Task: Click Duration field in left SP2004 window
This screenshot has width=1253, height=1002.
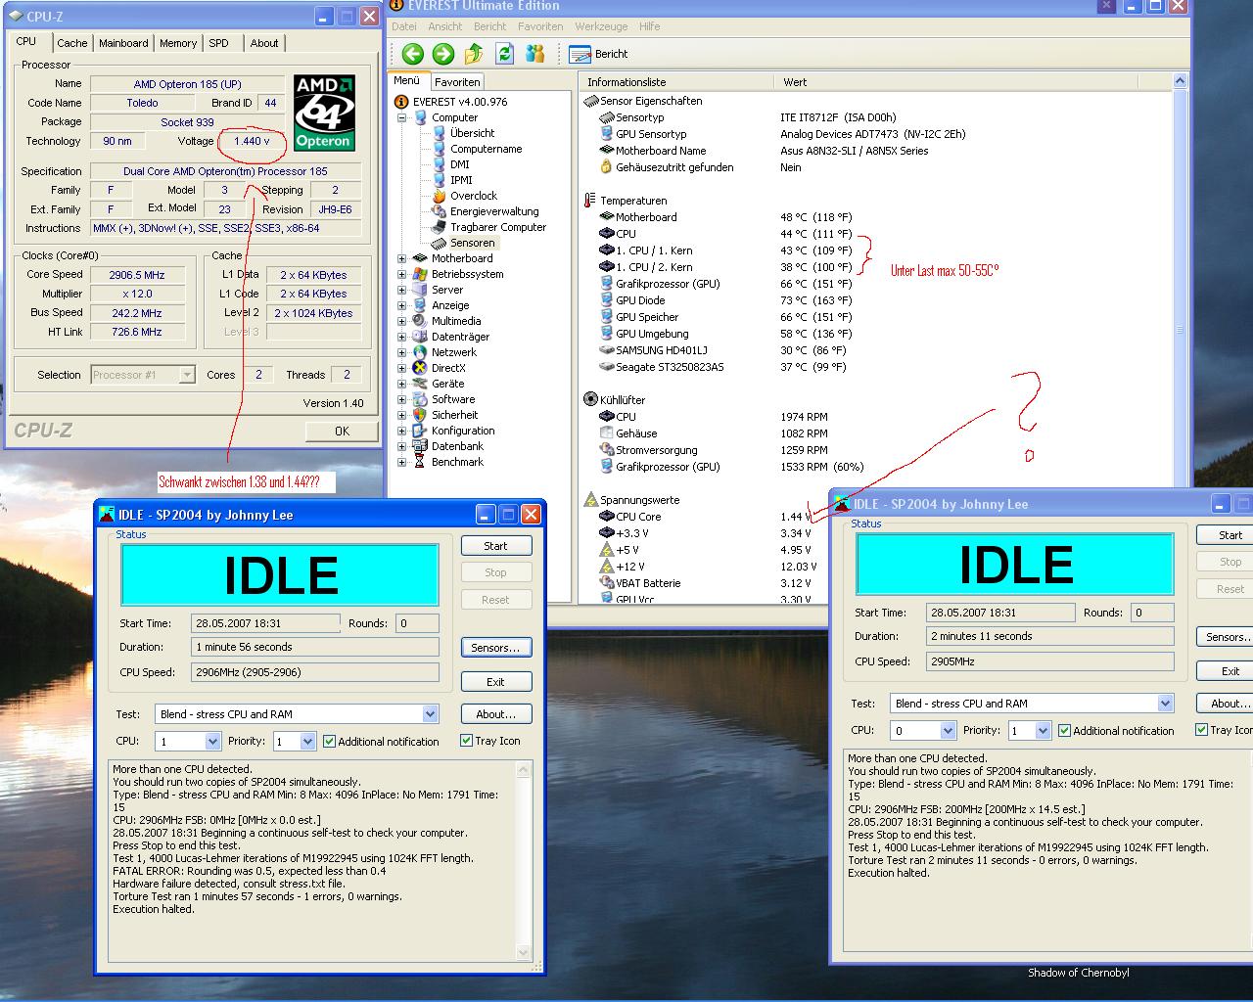Action: (315, 647)
